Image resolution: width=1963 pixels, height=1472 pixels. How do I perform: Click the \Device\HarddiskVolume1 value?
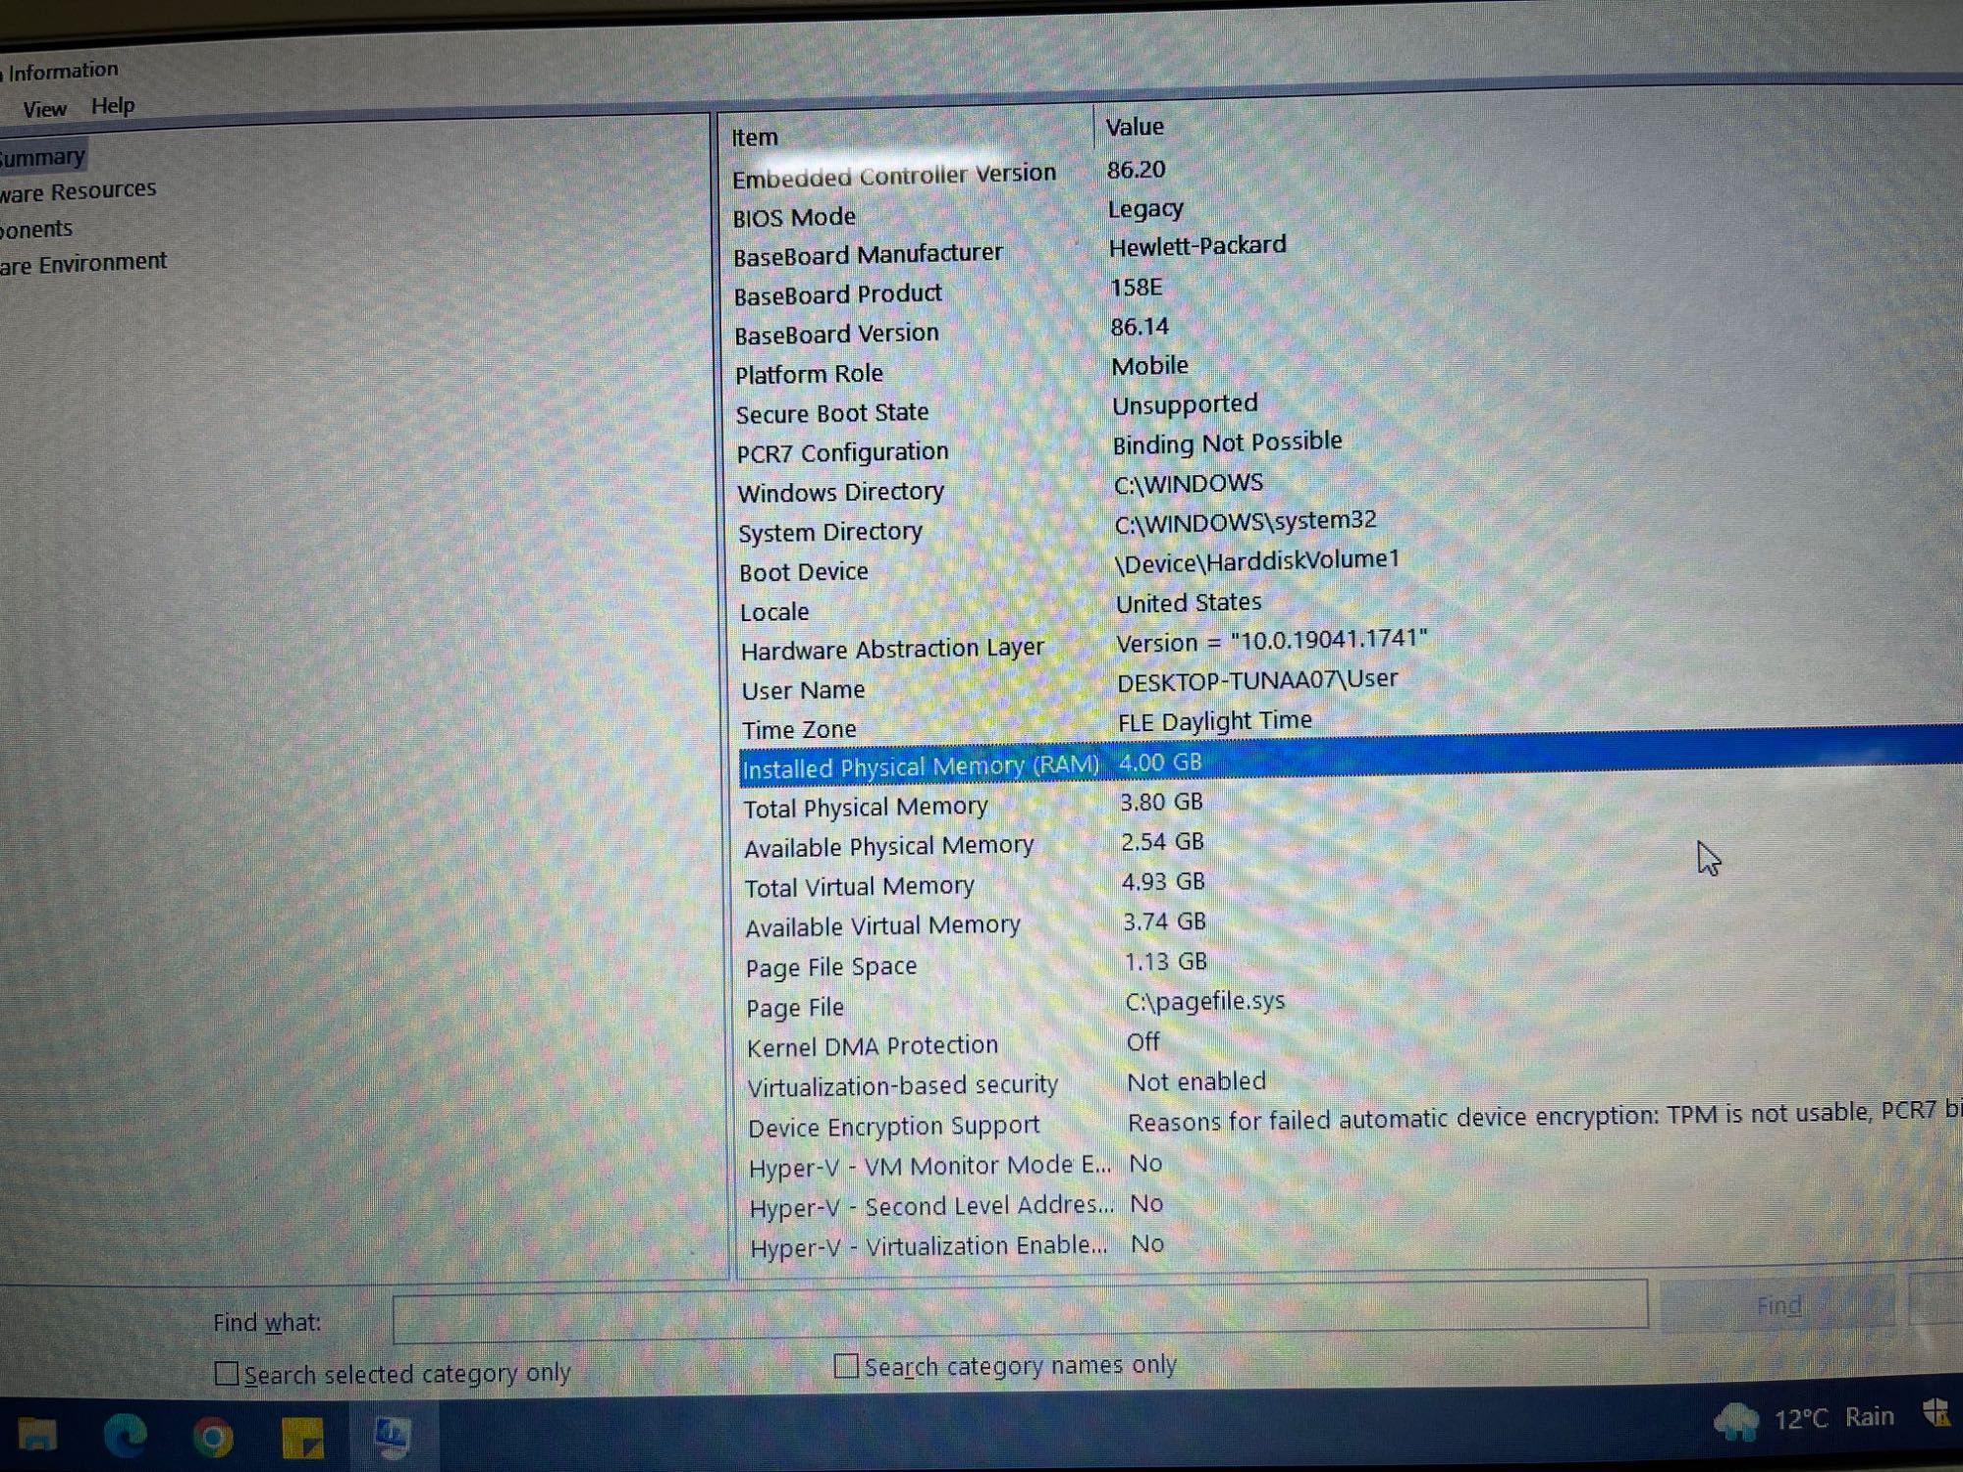coord(1257,561)
